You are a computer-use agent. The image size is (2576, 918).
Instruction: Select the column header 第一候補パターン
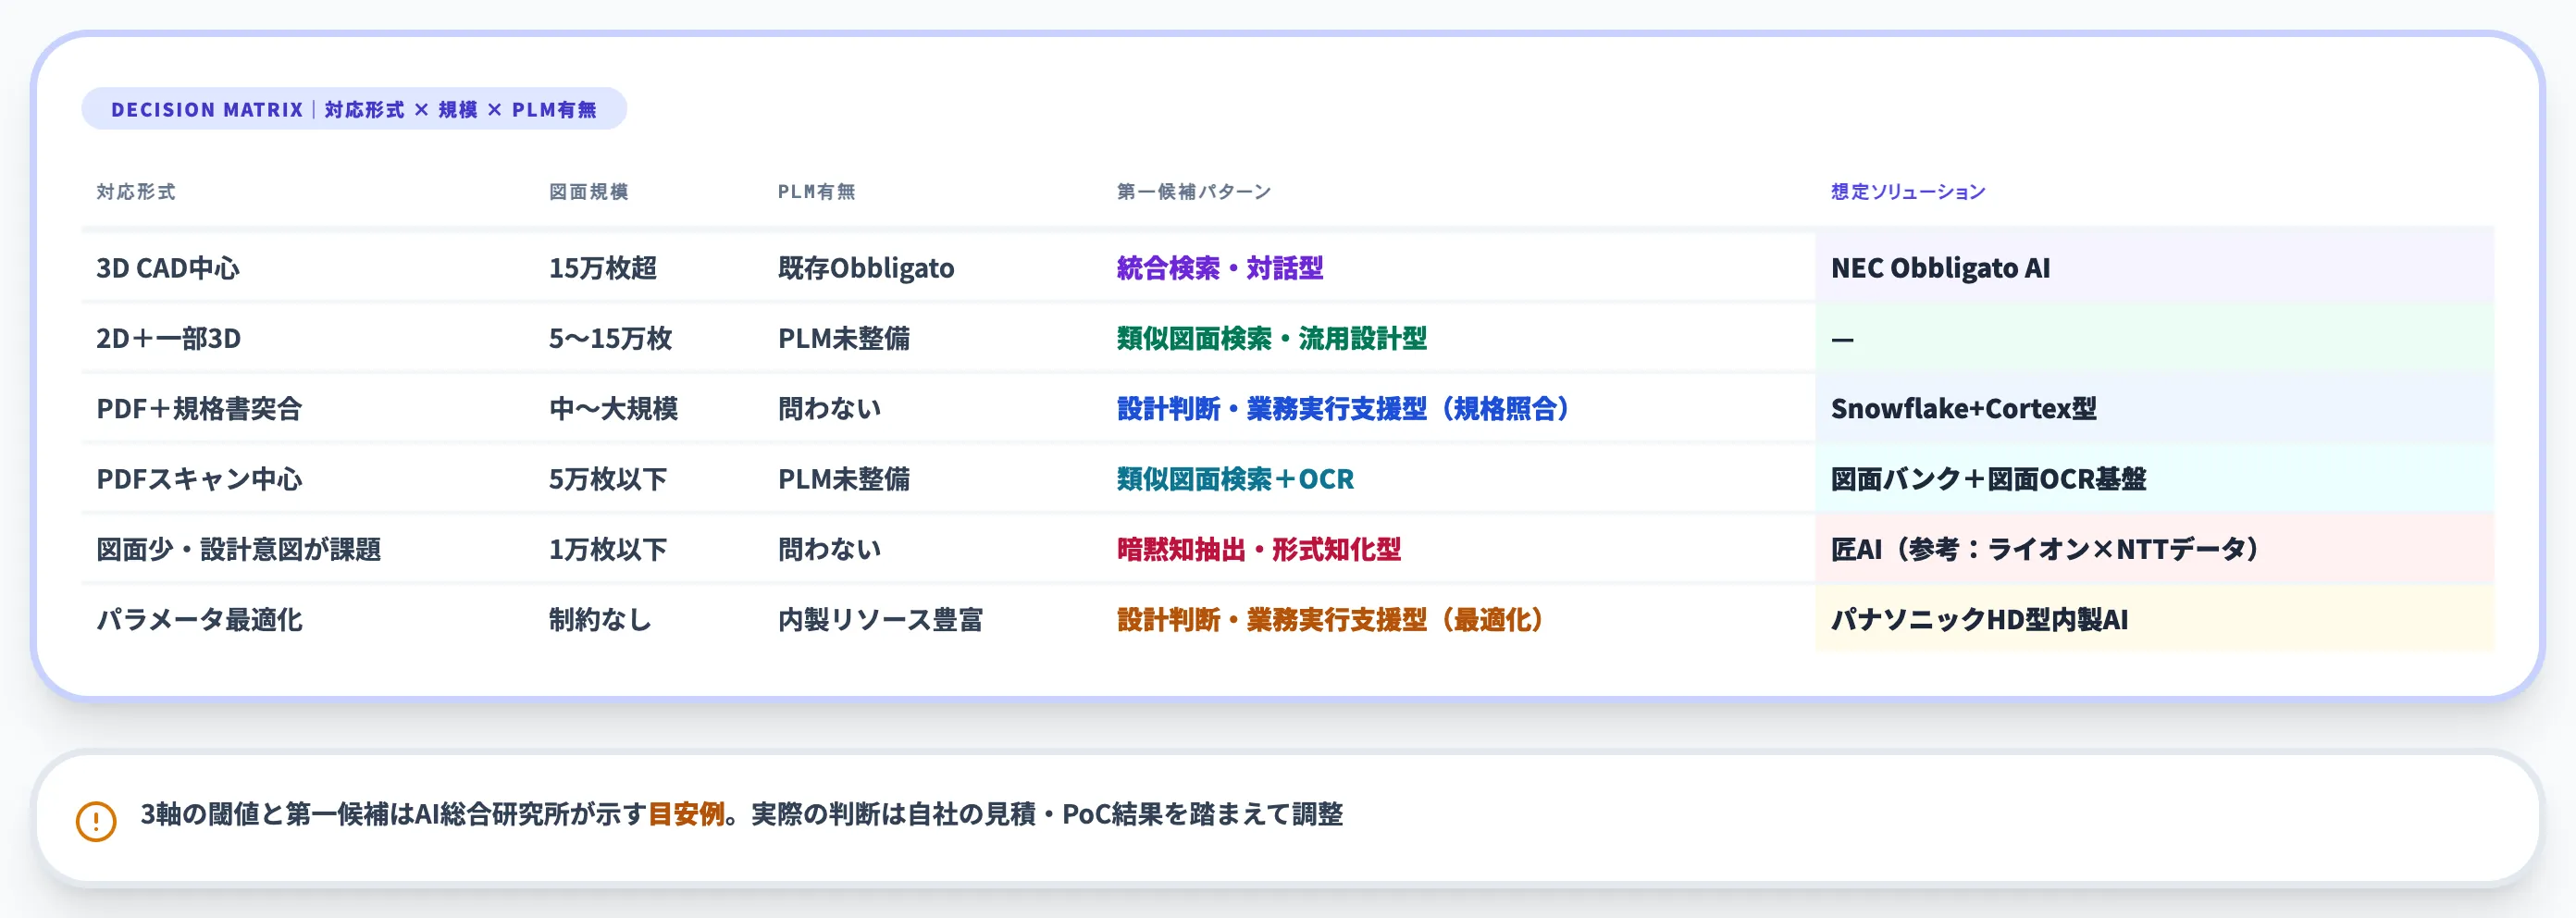pos(1194,192)
